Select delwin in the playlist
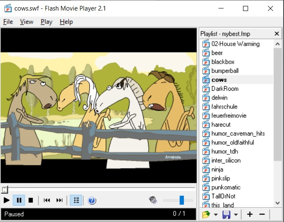 coord(219,97)
